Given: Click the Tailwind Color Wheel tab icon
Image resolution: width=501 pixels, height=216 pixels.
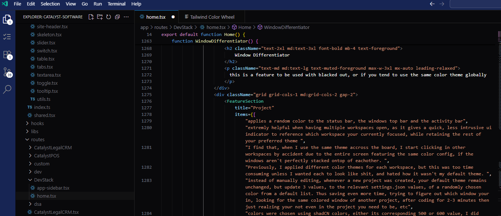Looking at the screenshot, I should (x=186, y=17).
